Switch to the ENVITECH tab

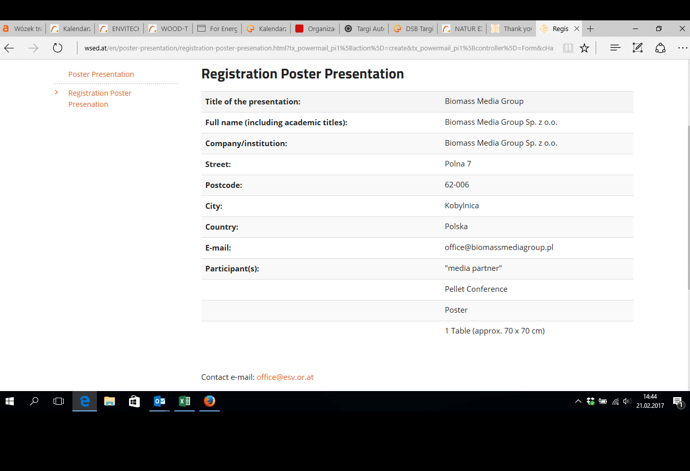pos(119,29)
